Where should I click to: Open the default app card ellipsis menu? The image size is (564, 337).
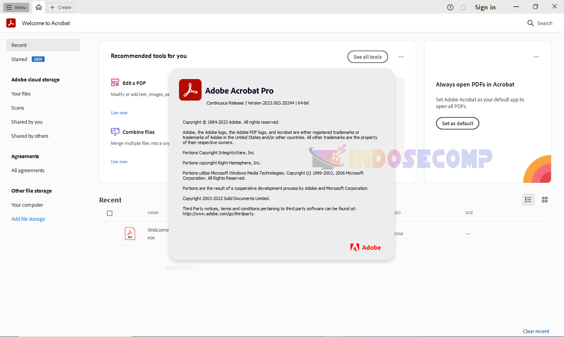[536, 57]
